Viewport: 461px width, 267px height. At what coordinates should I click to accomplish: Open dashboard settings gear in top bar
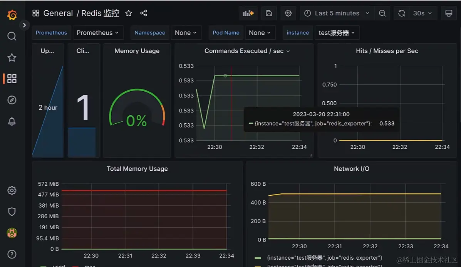pyautogui.click(x=288, y=13)
